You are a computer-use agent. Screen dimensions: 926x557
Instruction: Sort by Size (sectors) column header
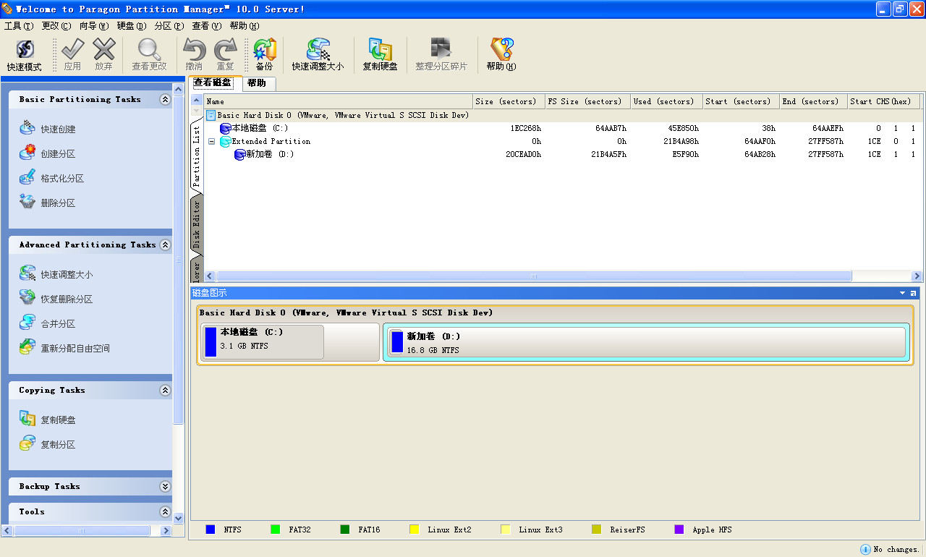tap(509, 101)
